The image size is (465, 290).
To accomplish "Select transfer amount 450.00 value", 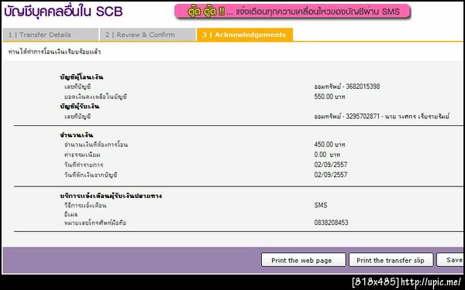I will (x=330, y=145).
